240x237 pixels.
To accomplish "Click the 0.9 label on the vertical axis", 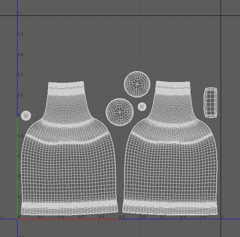I will point(21,34).
